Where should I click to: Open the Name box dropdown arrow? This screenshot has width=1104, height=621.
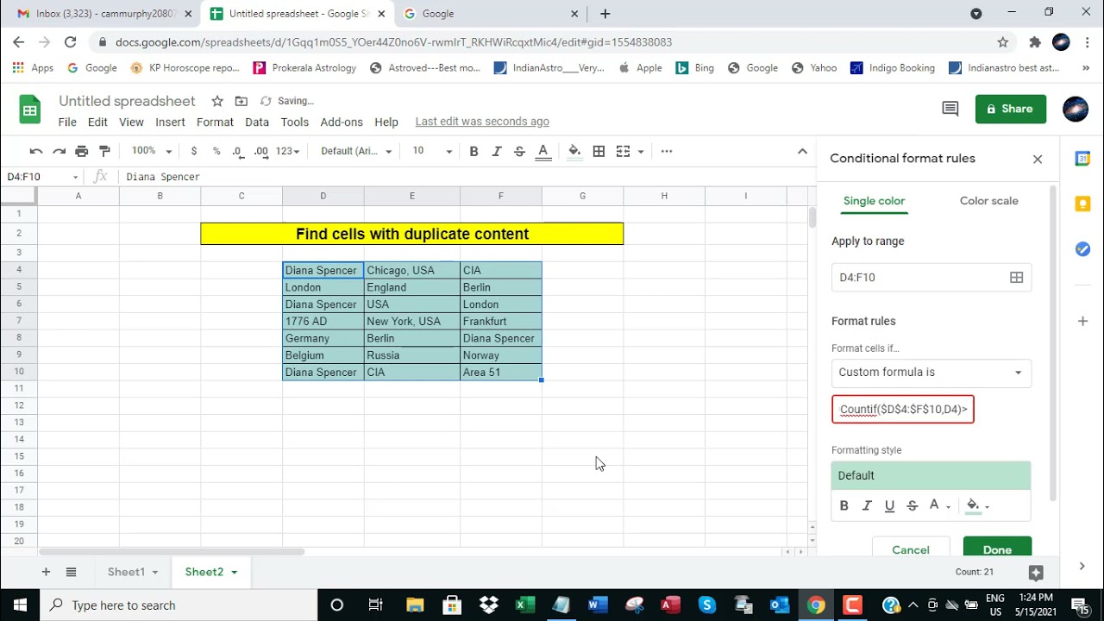[76, 177]
